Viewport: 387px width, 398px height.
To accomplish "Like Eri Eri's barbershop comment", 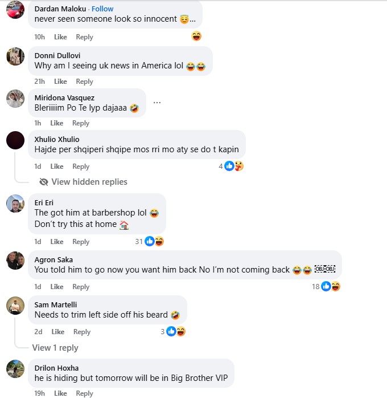I will [x=57, y=242].
